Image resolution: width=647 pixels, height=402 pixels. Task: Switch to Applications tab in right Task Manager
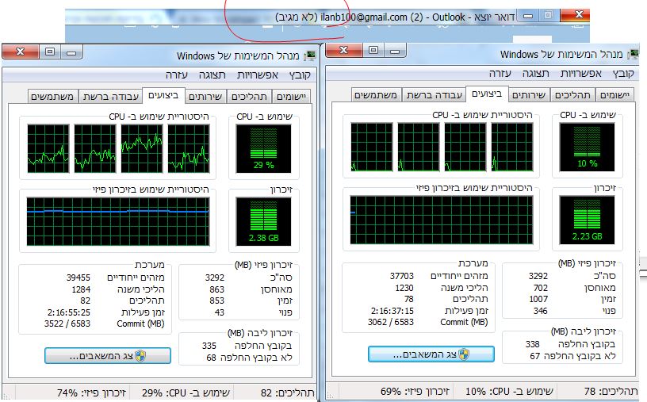(x=614, y=95)
